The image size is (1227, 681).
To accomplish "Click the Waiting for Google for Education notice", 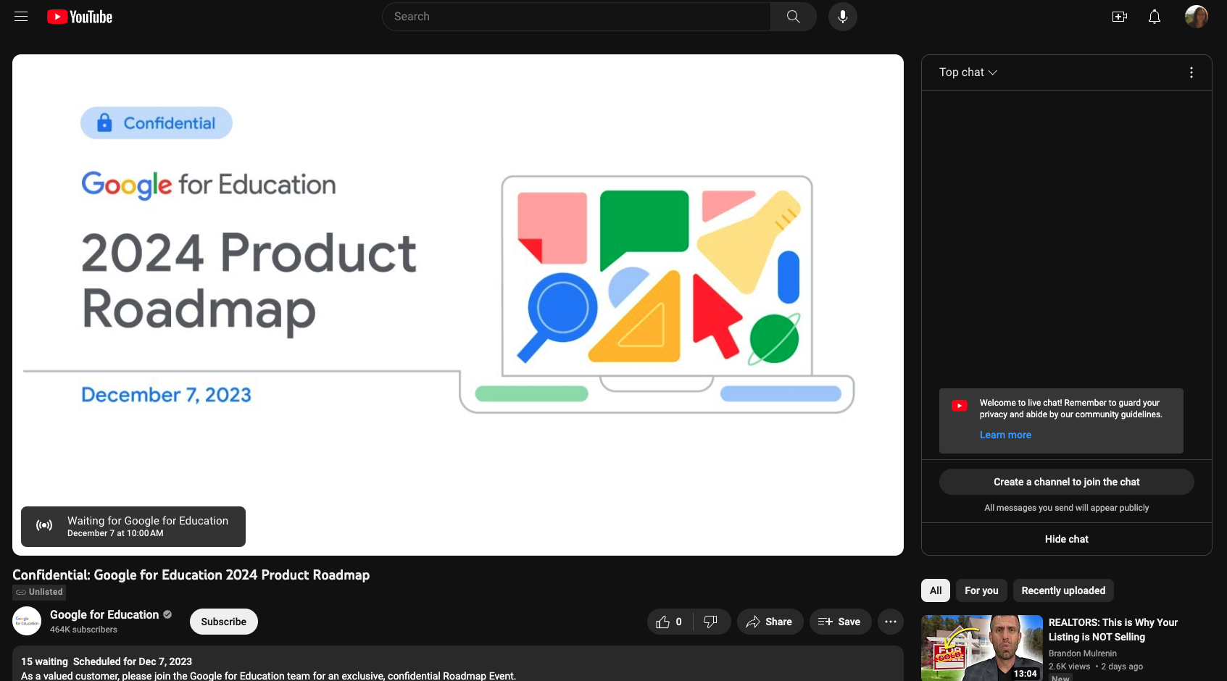I will pos(133,527).
